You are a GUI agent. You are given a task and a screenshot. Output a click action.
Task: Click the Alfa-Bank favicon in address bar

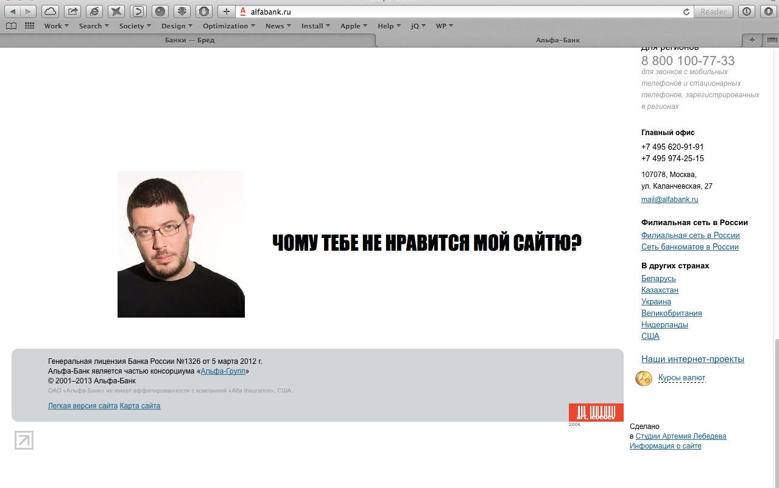coord(244,12)
